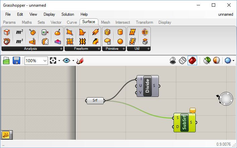Open the Edit menu
Image resolution: width=237 pixels, height=148 pixels.
tap(20, 14)
